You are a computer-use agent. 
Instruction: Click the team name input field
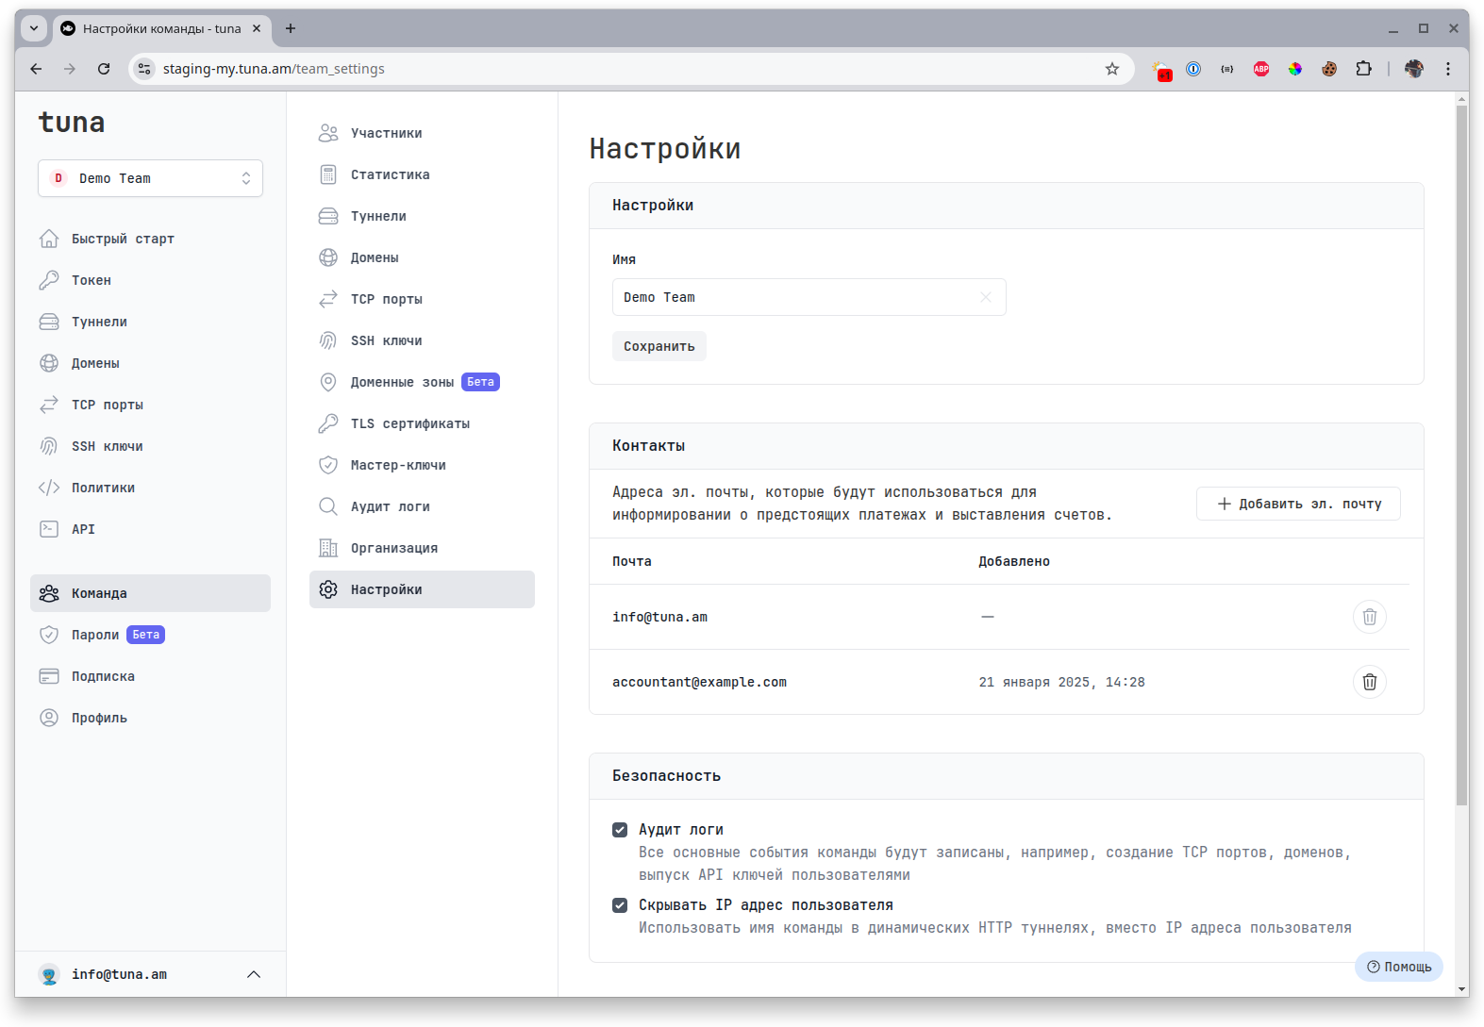tap(792, 297)
